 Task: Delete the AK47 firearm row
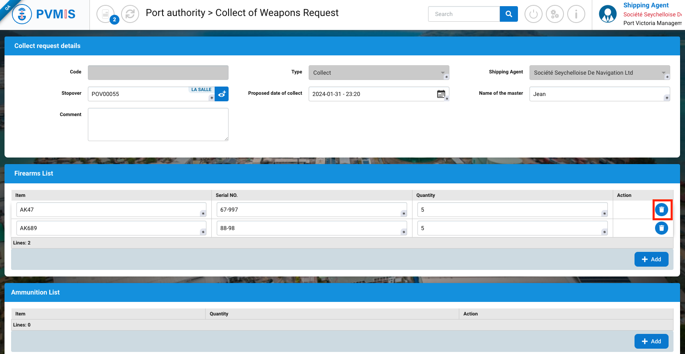[661, 210]
